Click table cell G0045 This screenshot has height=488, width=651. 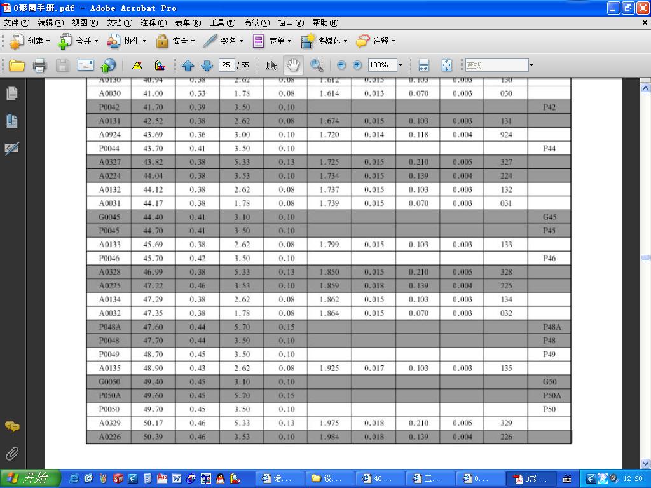click(x=109, y=217)
